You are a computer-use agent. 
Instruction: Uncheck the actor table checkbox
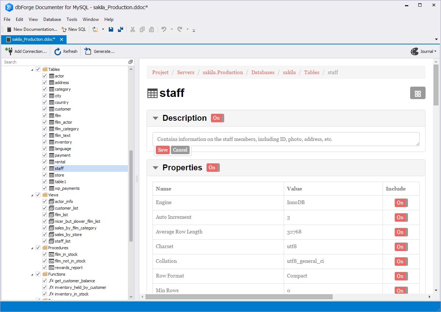pyautogui.click(x=44, y=76)
